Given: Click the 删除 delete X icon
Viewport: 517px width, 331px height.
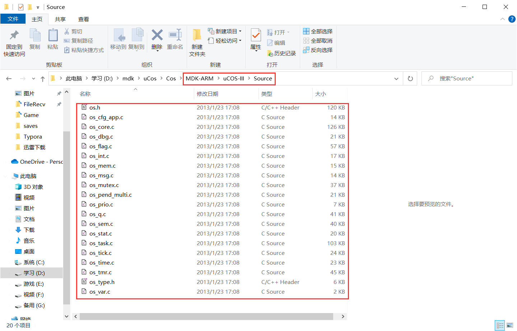Looking at the screenshot, I should point(157,35).
